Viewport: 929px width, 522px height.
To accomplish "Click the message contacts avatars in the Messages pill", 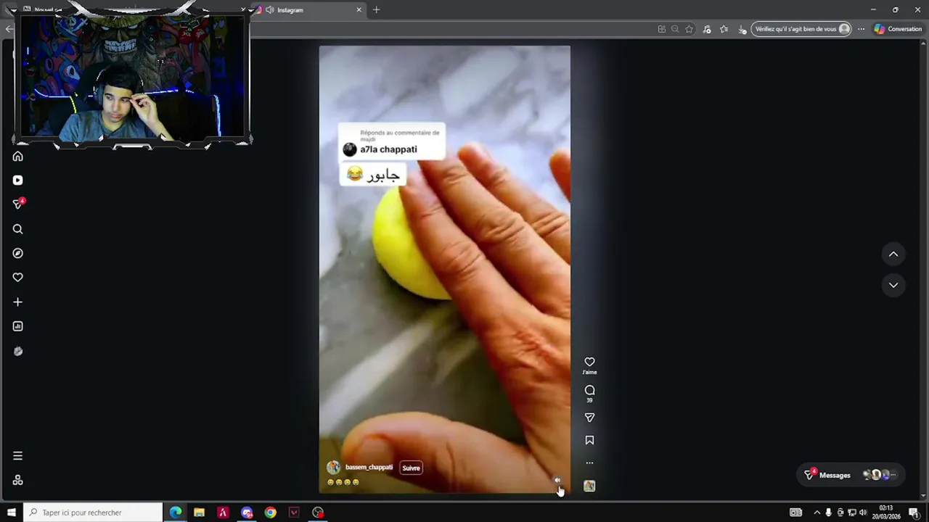I will click(880, 475).
